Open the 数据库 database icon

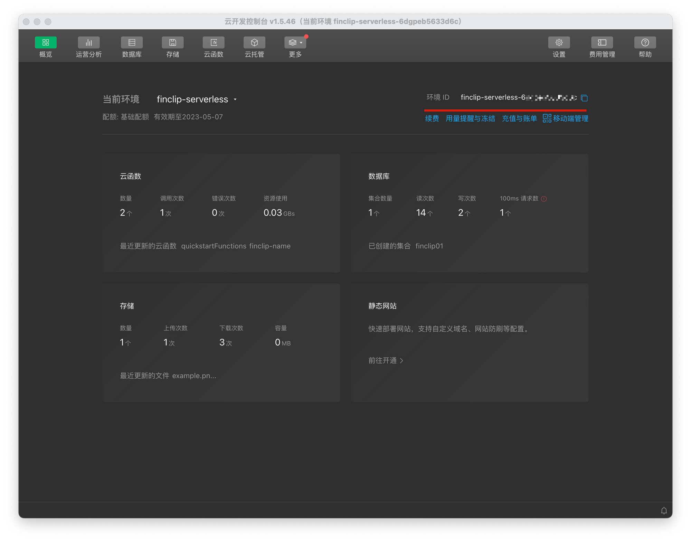coord(132,42)
